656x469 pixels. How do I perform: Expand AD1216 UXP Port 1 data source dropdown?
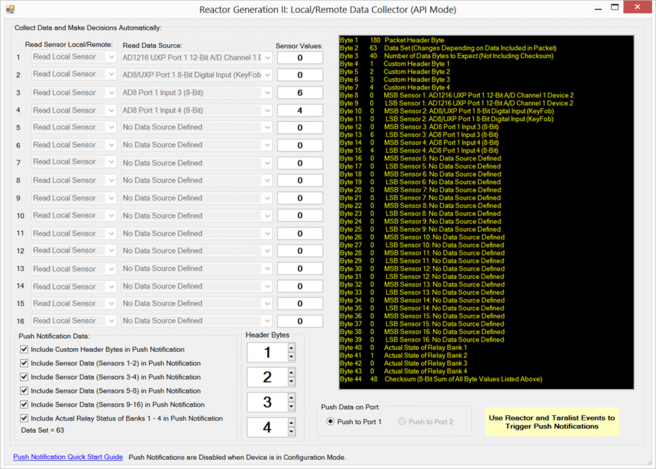(x=197, y=58)
